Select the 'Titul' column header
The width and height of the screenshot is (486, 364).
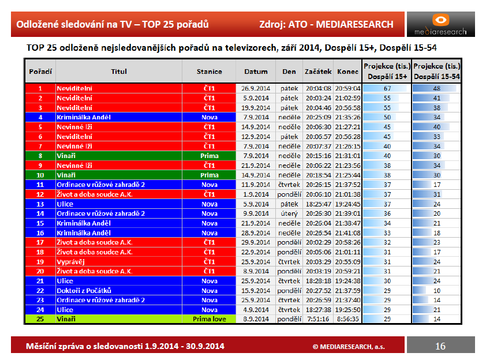click(119, 72)
